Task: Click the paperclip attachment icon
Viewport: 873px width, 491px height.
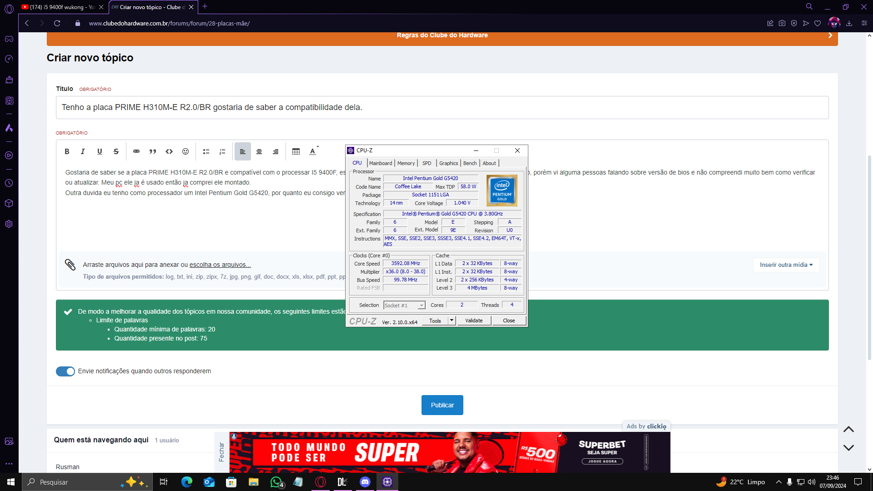Action: click(70, 265)
